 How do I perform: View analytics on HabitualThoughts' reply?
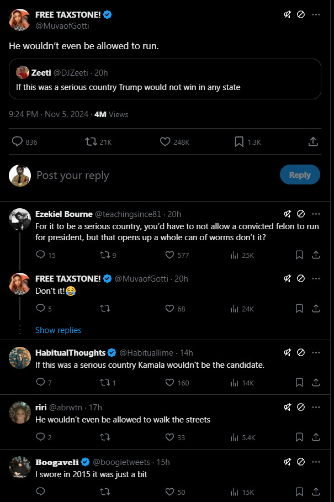[x=234, y=382]
